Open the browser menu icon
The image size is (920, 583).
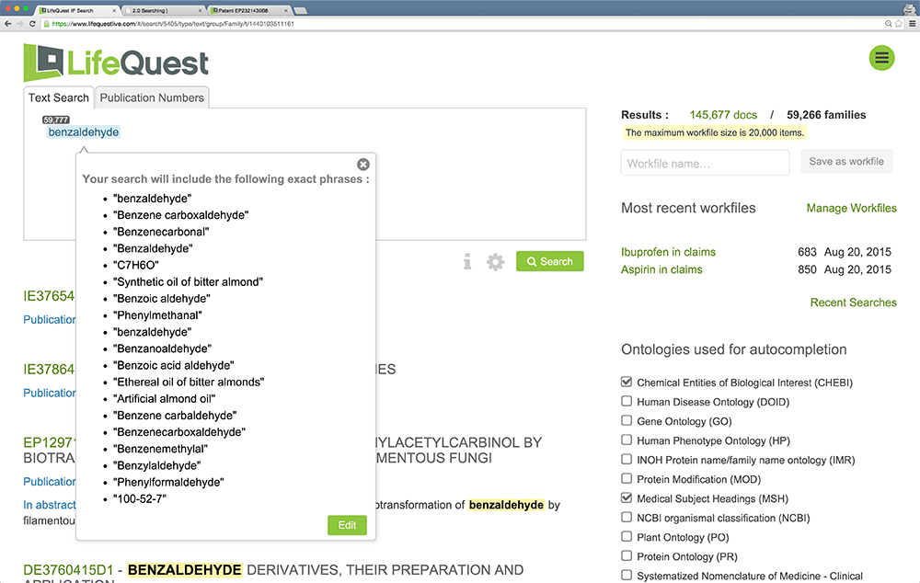click(912, 24)
